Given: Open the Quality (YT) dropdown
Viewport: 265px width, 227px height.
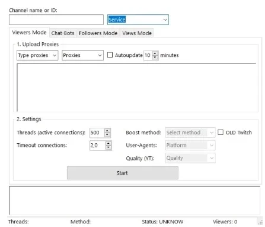Looking at the screenshot, I should coord(190,158).
